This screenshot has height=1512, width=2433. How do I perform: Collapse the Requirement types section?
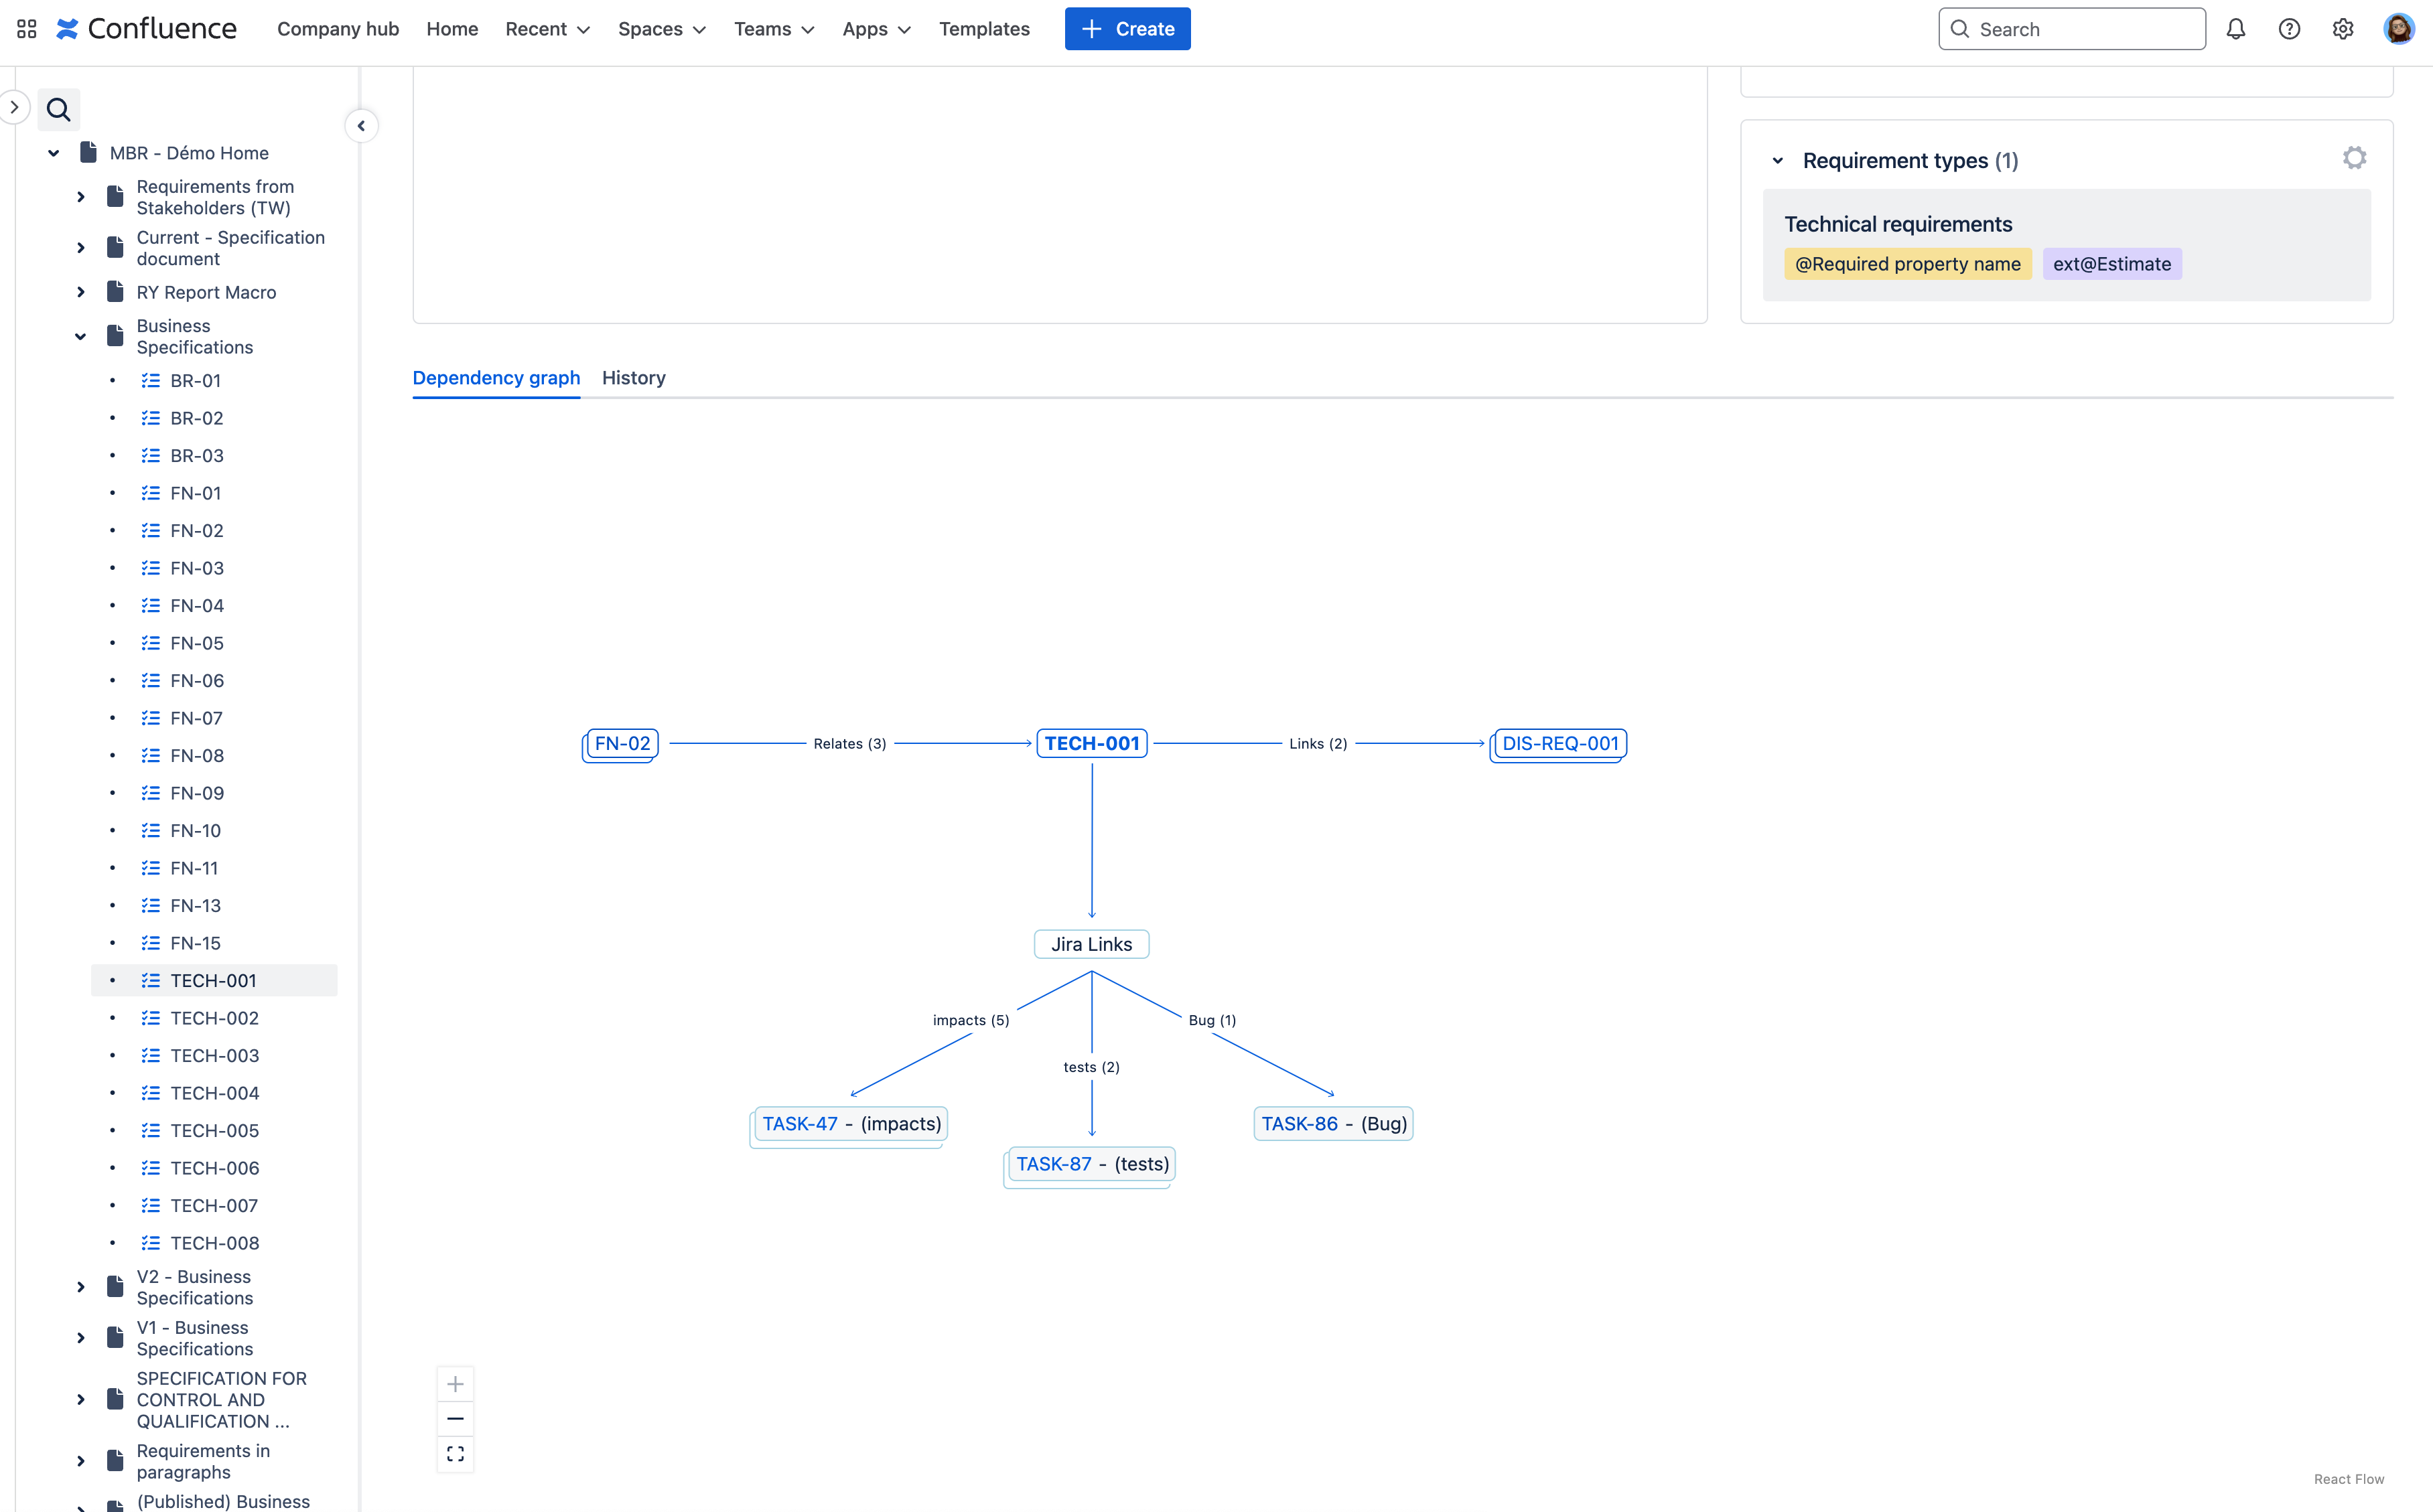click(x=1778, y=159)
